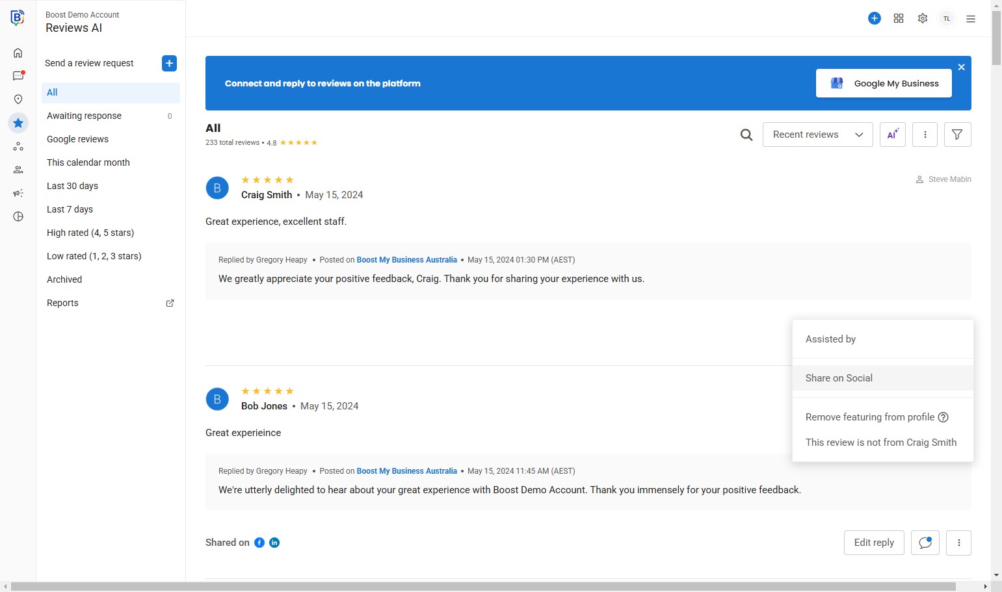Click the comment bubble icon beside Edit reply
The height and width of the screenshot is (592, 1002).
[925, 543]
